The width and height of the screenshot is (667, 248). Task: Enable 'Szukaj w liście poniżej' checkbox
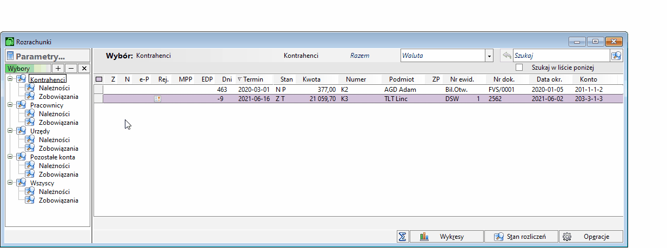pos(519,68)
